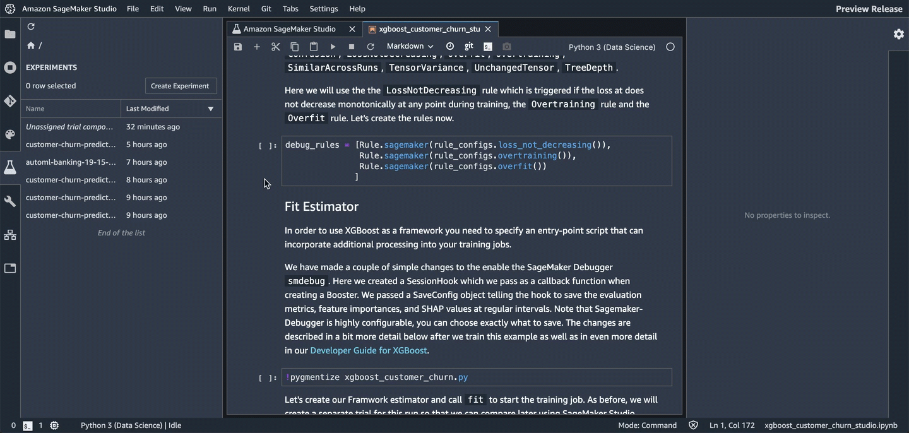The height and width of the screenshot is (433, 909).
Task: Click the Fit Estimator heading
Action: [x=321, y=206]
